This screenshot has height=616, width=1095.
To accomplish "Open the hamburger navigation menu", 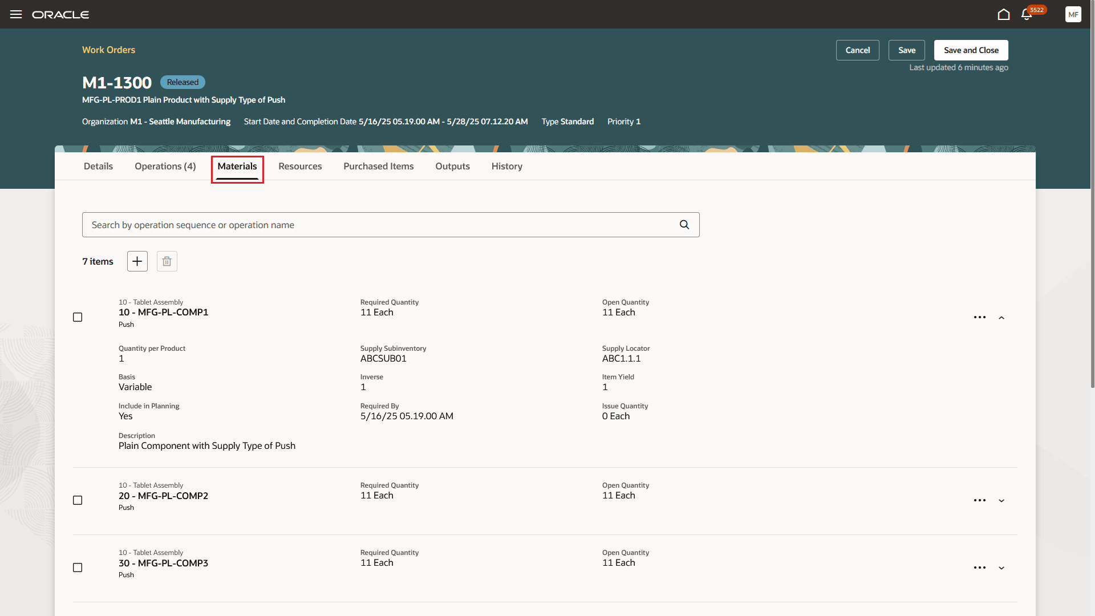I will tap(16, 14).
